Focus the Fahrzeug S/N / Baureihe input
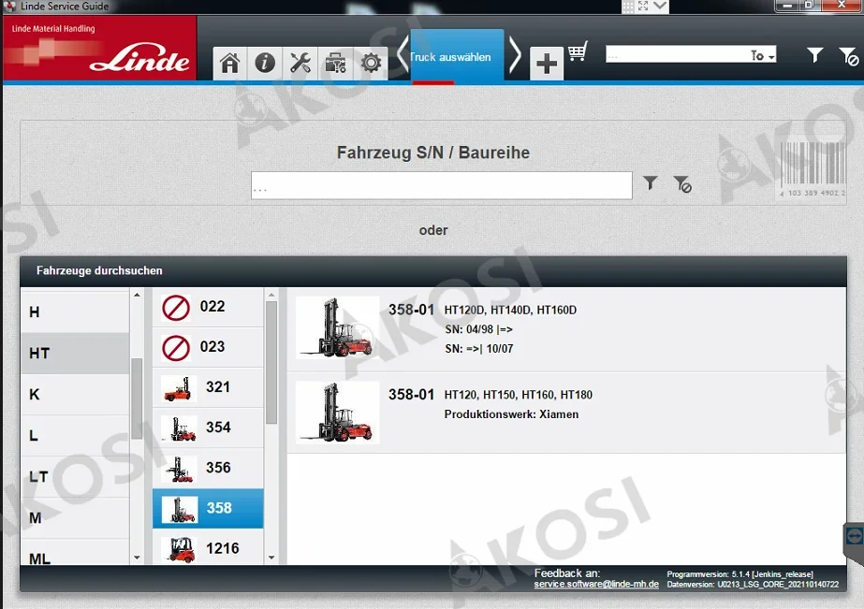Screen dimensions: 864x609 point(442,185)
